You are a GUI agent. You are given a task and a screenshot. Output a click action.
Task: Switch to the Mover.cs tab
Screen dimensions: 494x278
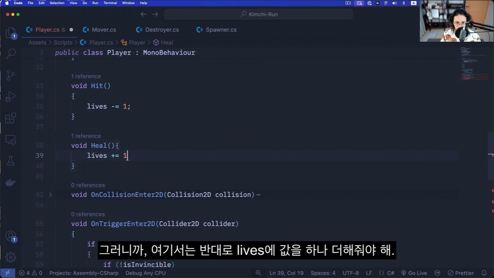click(x=104, y=30)
